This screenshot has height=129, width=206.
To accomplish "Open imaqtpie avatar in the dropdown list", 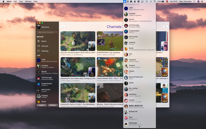I will [x=126, y=14].
